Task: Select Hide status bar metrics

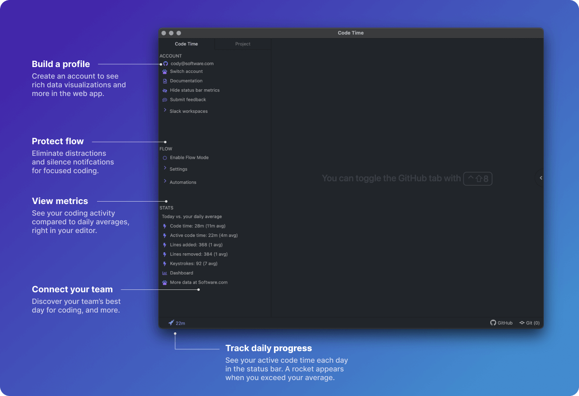Action: tap(194, 90)
